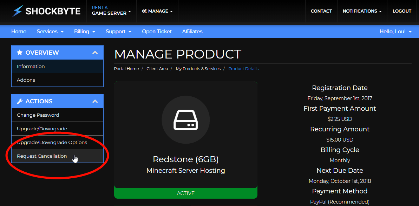Collapse the Overview panel chevron
The width and height of the screenshot is (419, 206).
click(95, 53)
